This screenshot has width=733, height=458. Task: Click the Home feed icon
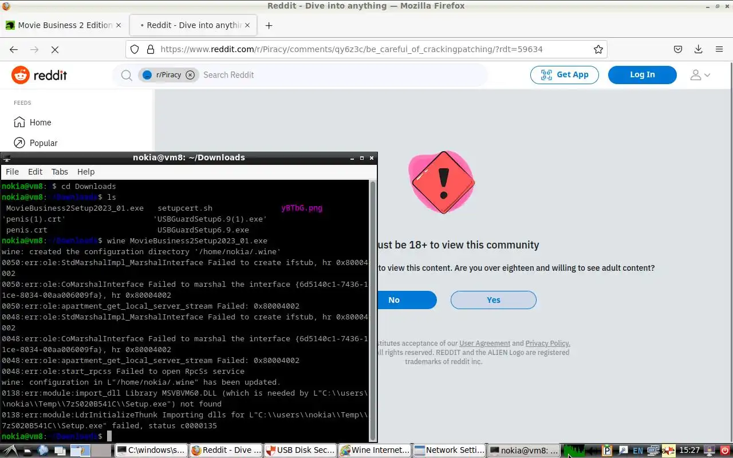[x=19, y=123]
